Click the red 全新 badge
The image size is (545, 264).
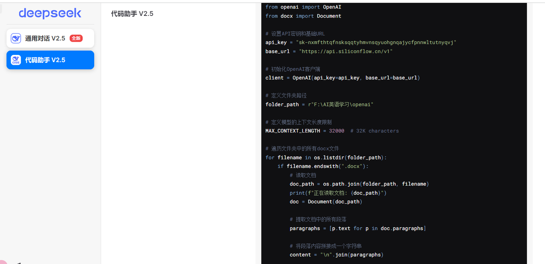76,38
